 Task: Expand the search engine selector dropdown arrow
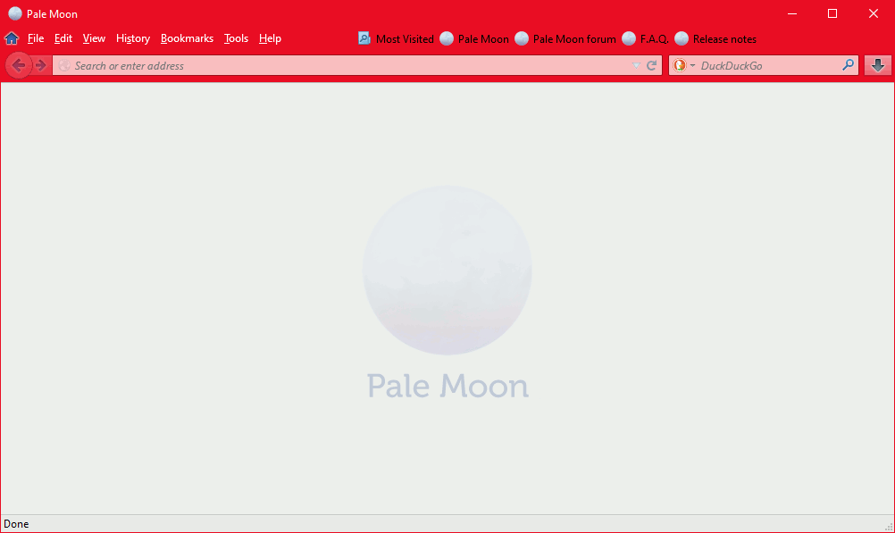pyautogui.click(x=692, y=66)
